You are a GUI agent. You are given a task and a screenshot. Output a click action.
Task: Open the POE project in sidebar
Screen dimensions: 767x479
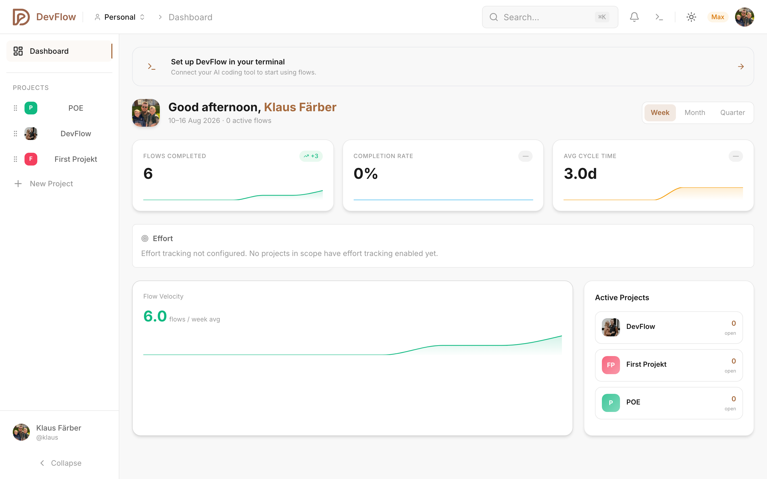pyautogui.click(x=76, y=108)
